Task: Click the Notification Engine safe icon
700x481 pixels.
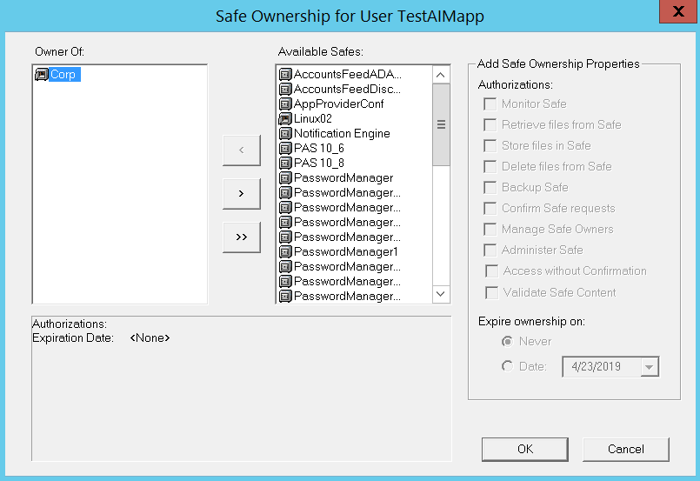Action: [284, 134]
